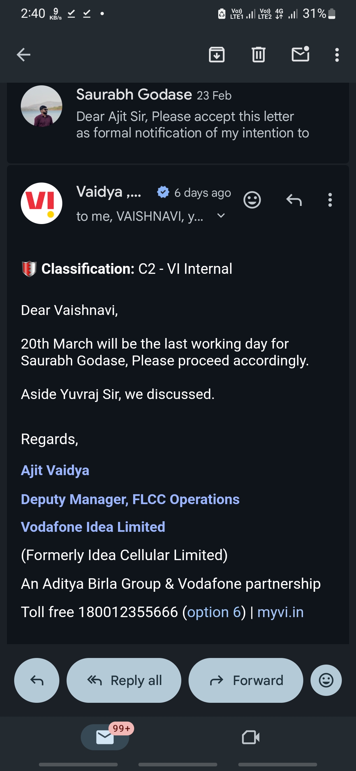Switch to the Mail tab
Screen dimensions: 356x771
105,737
